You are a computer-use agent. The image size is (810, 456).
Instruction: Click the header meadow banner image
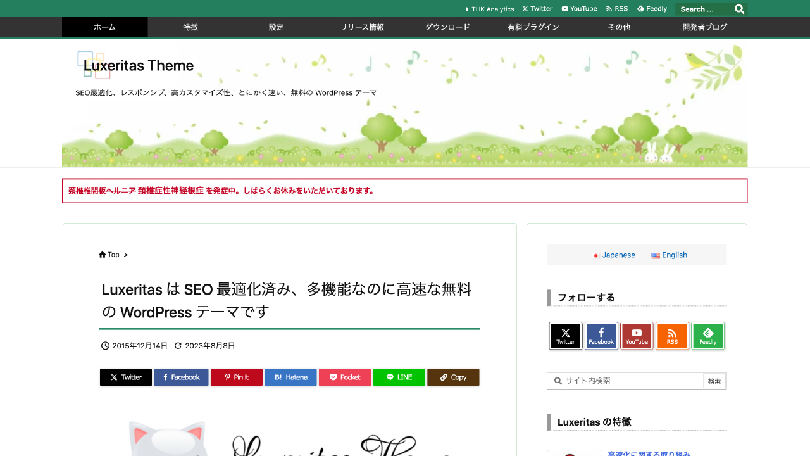click(x=405, y=106)
